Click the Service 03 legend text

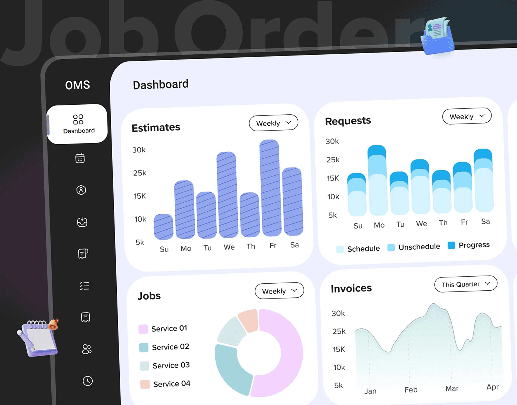pos(171,365)
